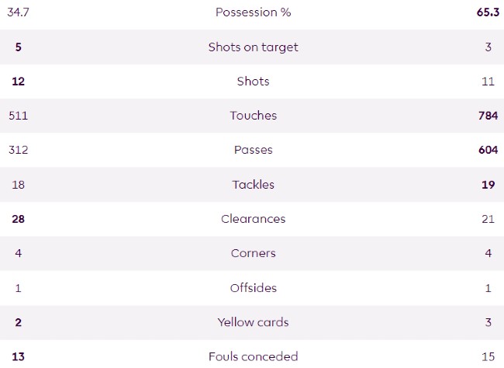504x368 pixels.
Task: Select the 15 fouls conceded value
Action: tap(488, 356)
